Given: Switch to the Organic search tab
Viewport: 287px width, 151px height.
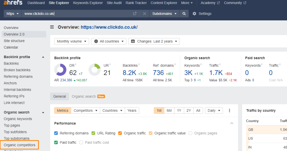Looking at the screenshot, I should coord(84,96).
